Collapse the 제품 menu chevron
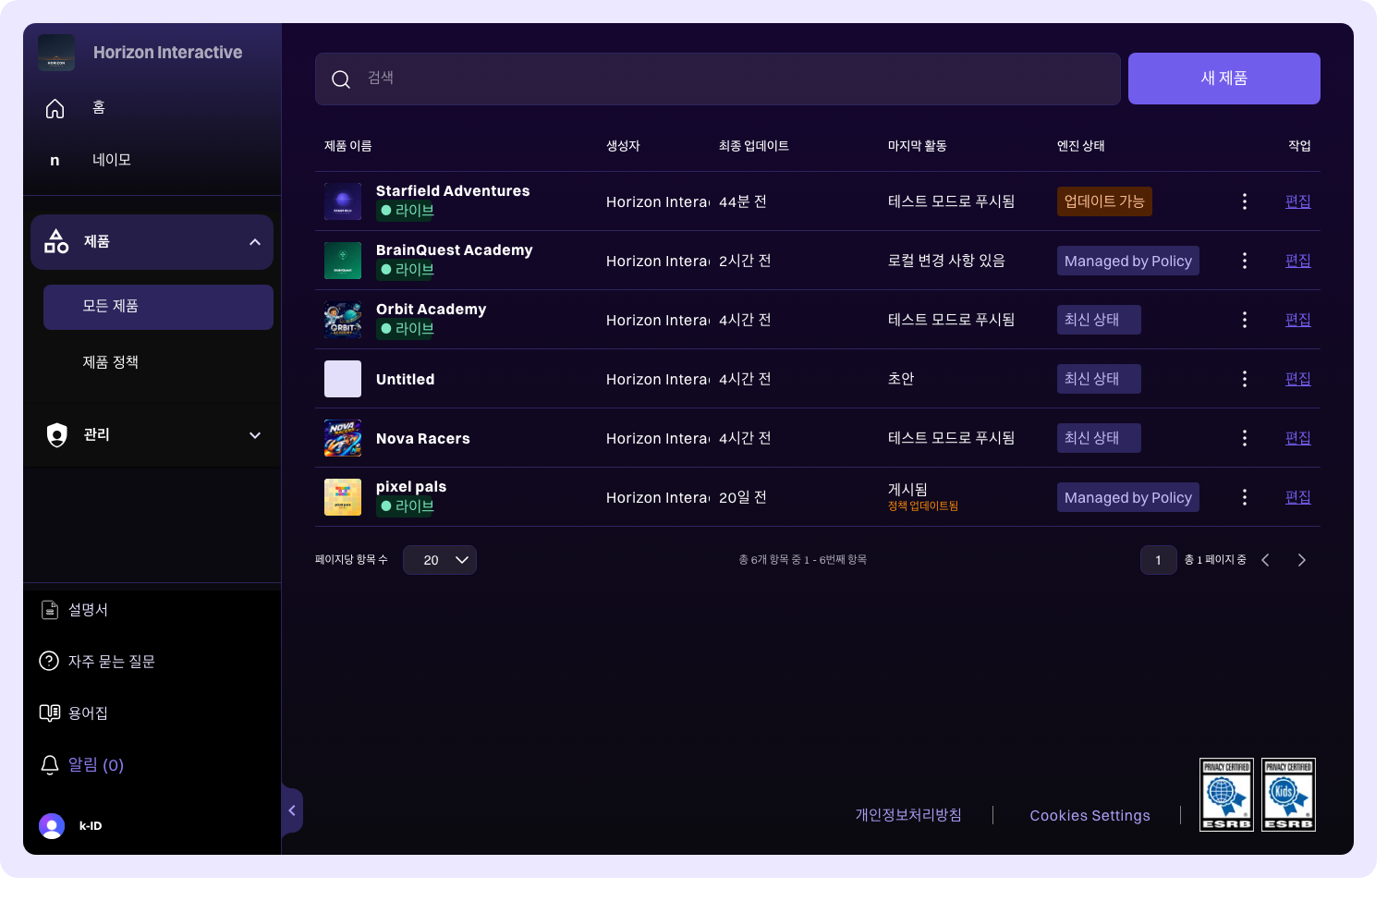Viewport: 1400px width, 901px height. [255, 242]
